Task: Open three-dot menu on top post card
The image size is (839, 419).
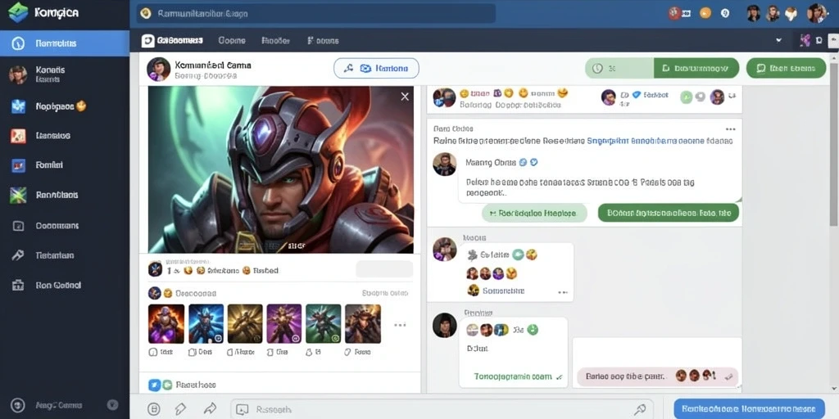Action: 730,129
